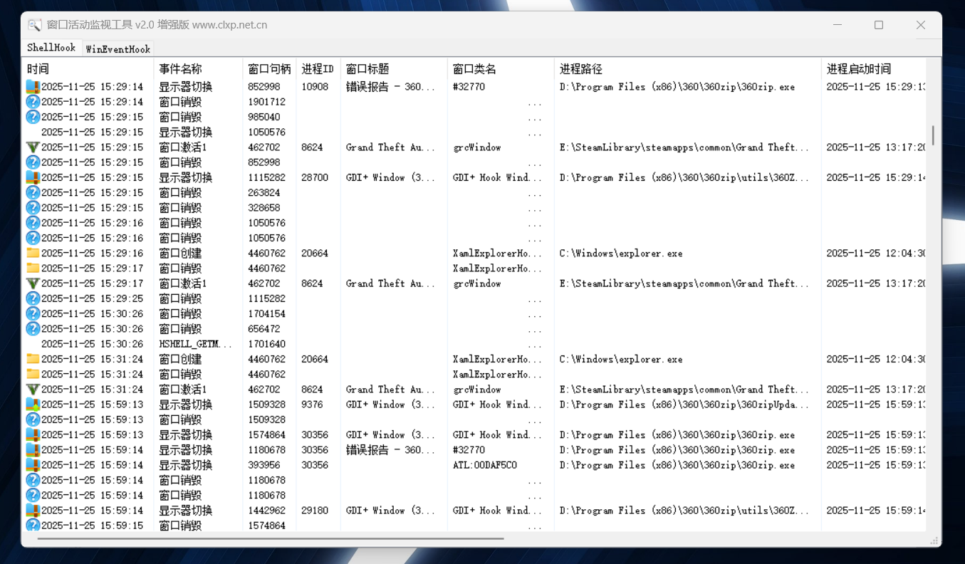Click the 360zip icon on the ATL:00DAF5C0 row
The height and width of the screenshot is (564, 965).
point(33,465)
